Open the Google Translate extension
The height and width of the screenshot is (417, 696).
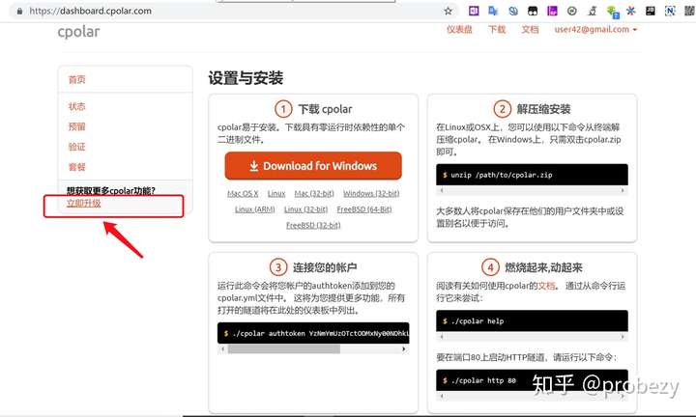point(493,11)
